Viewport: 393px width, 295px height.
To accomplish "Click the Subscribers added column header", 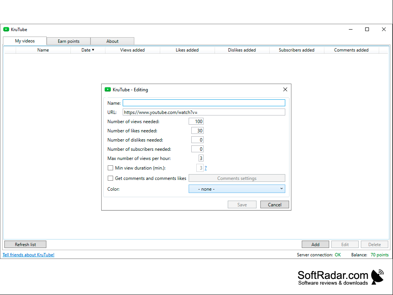I will (x=296, y=50).
